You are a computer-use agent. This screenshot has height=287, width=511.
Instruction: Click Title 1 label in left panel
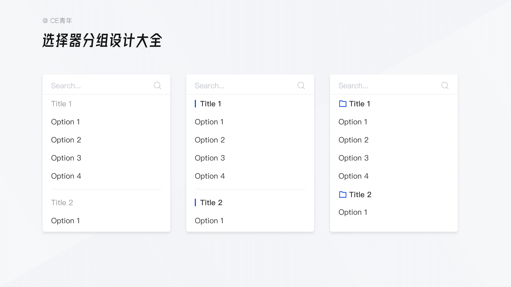pos(61,103)
